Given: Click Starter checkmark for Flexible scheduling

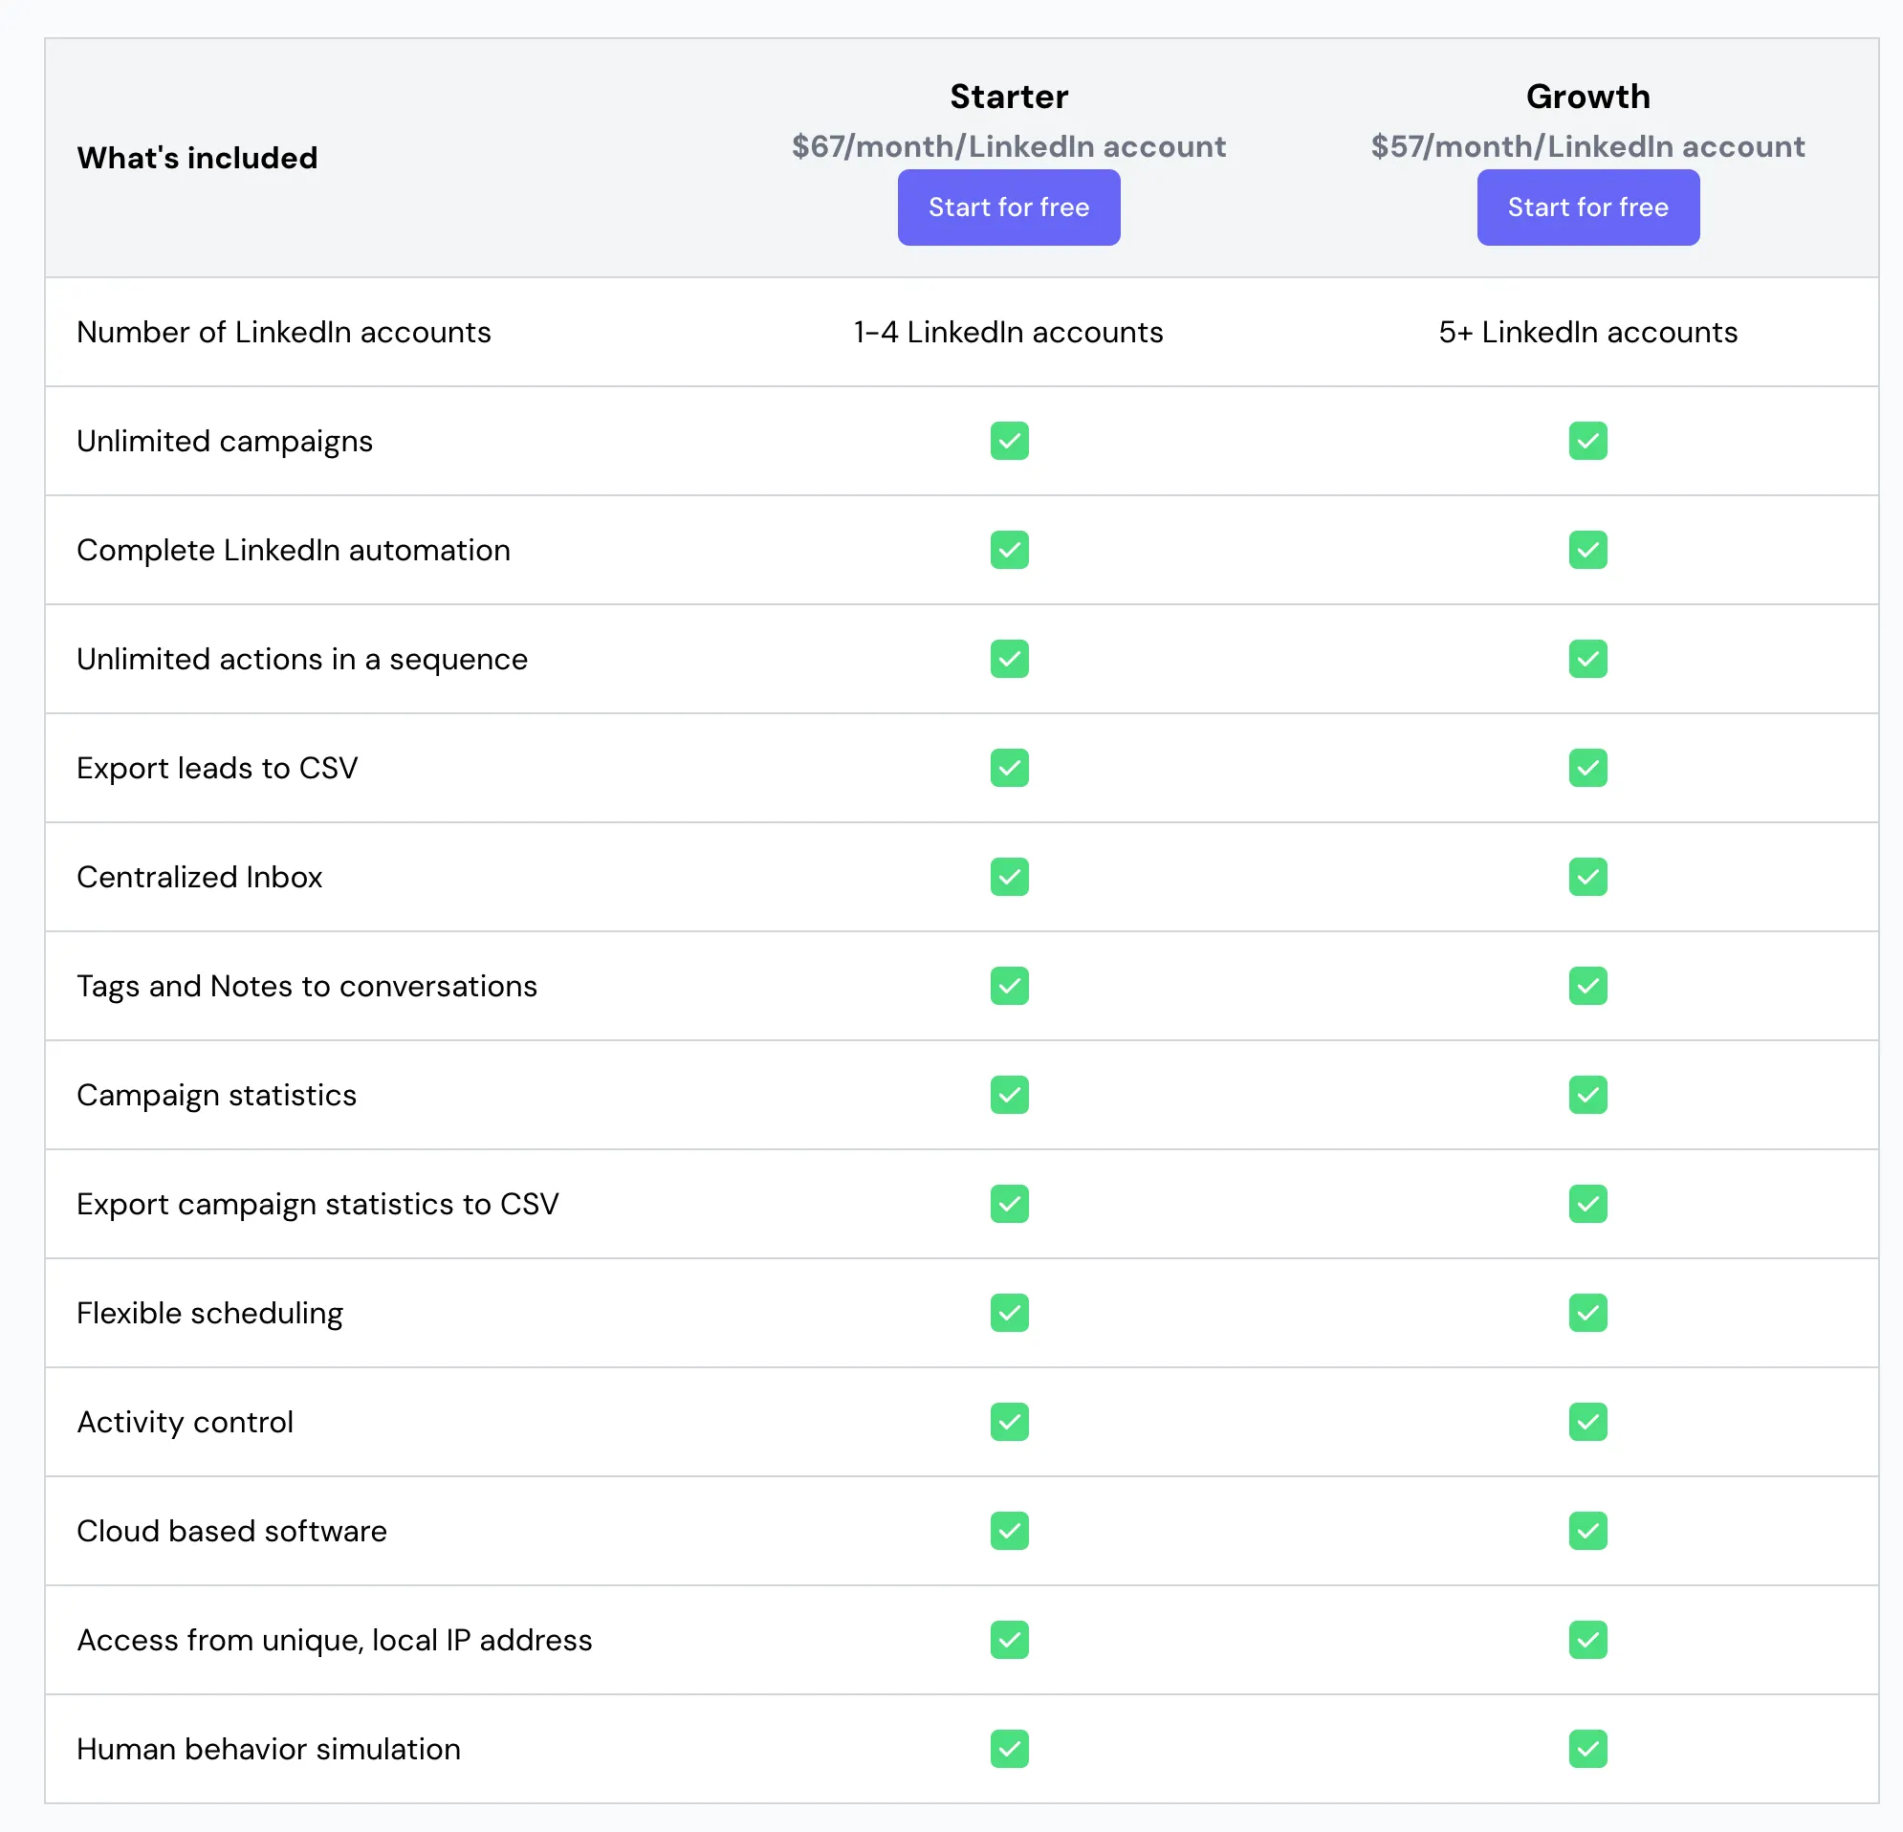Looking at the screenshot, I should tap(1009, 1313).
